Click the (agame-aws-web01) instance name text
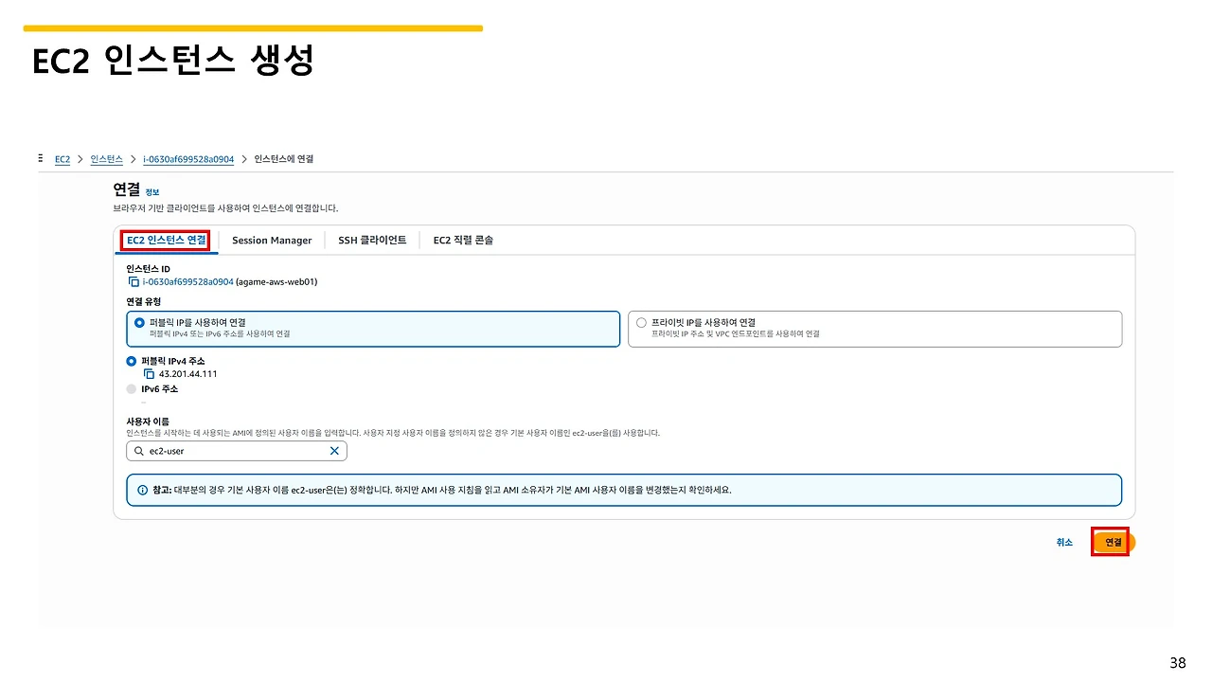The image size is (1212, 682). (276, 282)
